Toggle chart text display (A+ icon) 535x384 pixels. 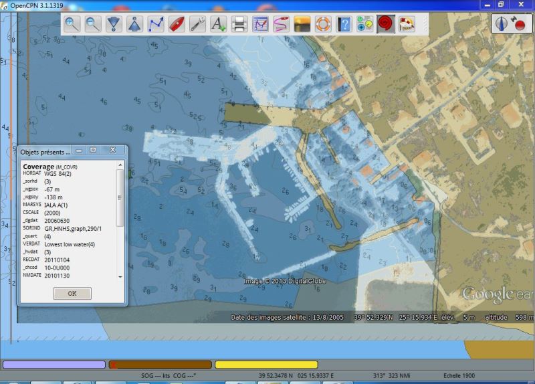click(x=218, y=24)
